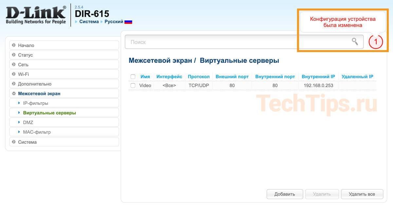Click the 192.168.0.253 IP cell

318,85
